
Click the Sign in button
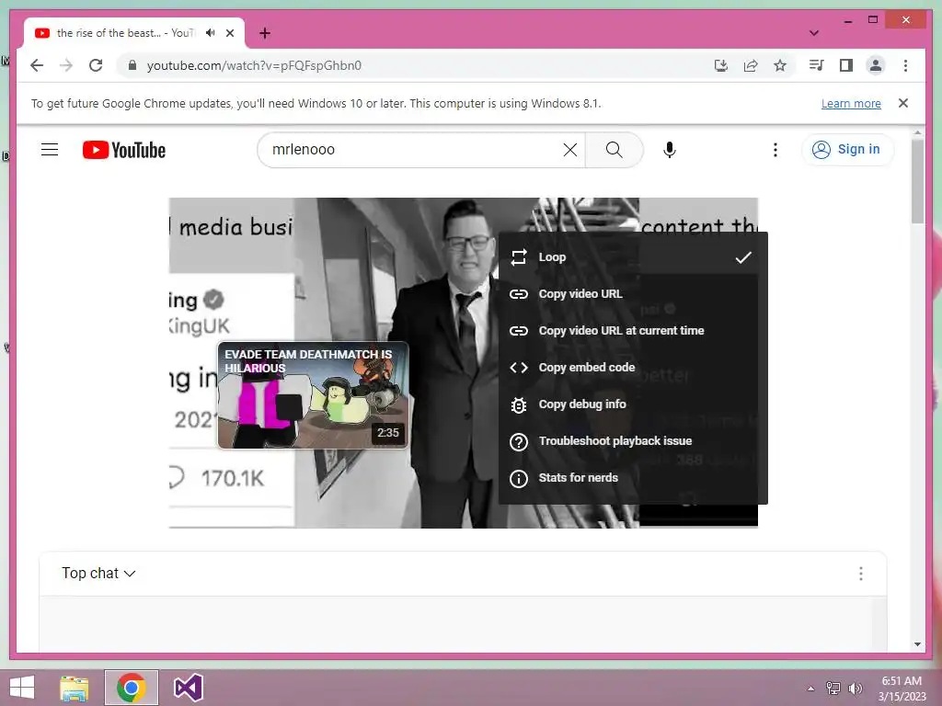pyautogui.click(x=847, y=150)
